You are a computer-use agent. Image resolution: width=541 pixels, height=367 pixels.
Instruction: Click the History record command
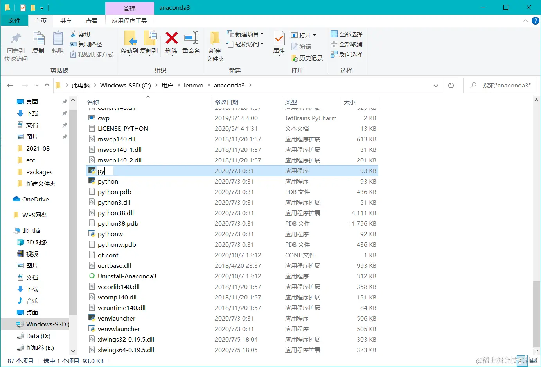307,58
